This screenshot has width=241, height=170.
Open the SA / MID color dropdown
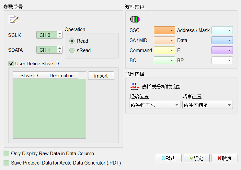(x=165, y=40)
